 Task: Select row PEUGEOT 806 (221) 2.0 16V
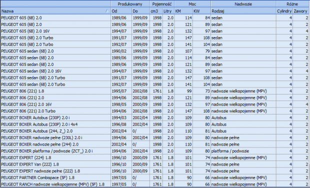[x=155, y=104]
